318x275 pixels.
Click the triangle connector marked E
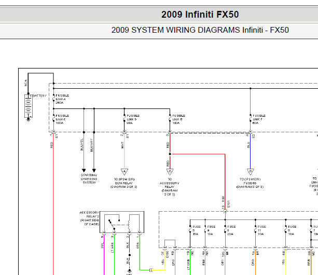click(170, 172)
